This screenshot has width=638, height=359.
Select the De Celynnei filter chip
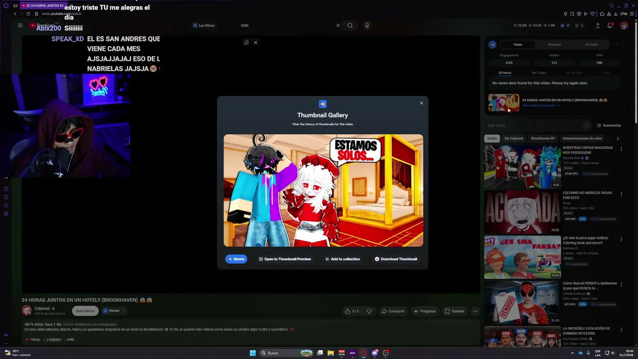(x=513, y=138)
